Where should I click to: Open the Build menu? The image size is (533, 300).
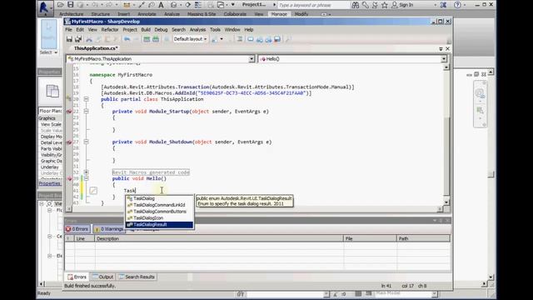[x=146, y=30]
